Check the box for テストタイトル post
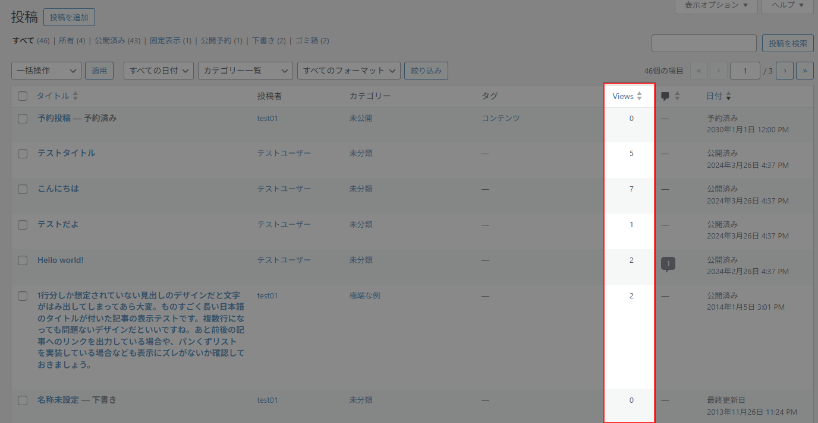The width and height of the screenshot is (818, 423). (x=23, y=154)
